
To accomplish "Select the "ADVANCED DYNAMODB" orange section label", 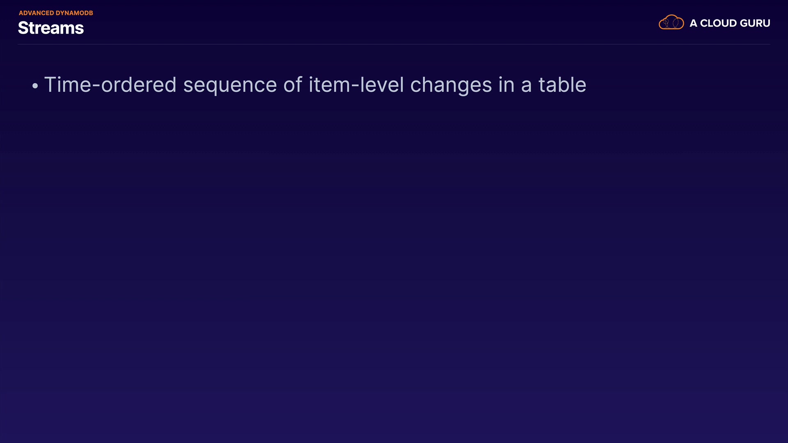I will point(56,13).
